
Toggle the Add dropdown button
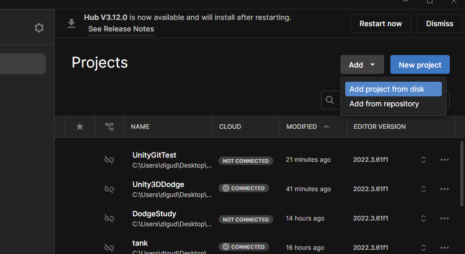[362, 64]
